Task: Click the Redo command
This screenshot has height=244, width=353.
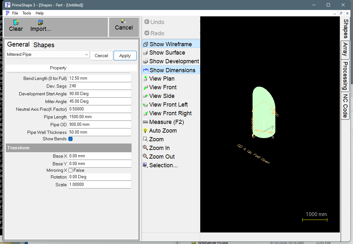Action: click(x=154, y=33)
